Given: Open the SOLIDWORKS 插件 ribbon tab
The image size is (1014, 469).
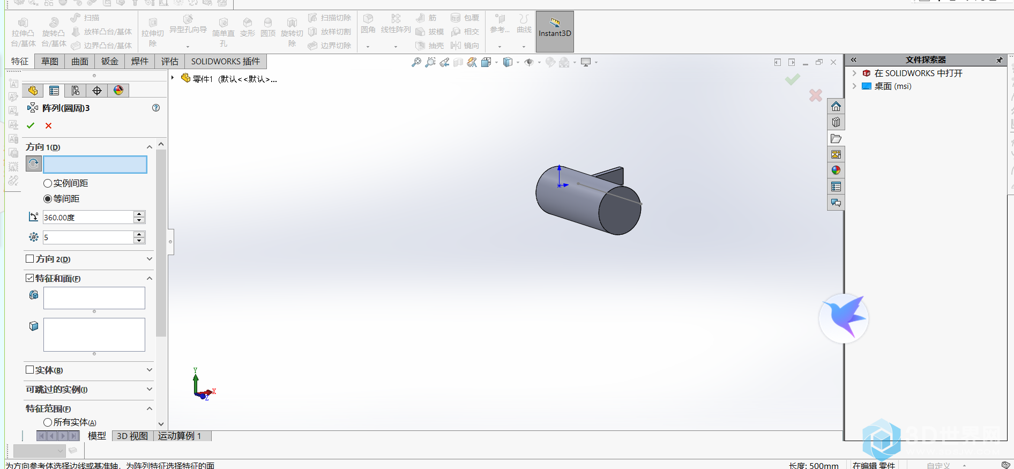Looking at the screenshot, I should click(226, 62).
